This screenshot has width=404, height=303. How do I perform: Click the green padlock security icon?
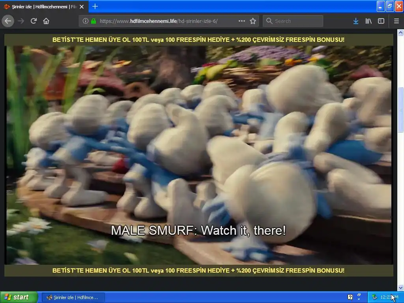coord(94,21)
